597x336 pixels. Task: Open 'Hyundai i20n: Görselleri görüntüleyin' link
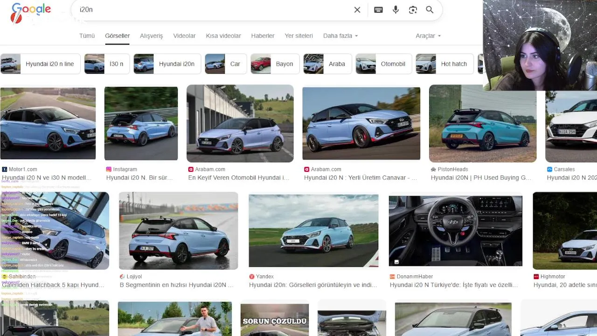point(313,285)
